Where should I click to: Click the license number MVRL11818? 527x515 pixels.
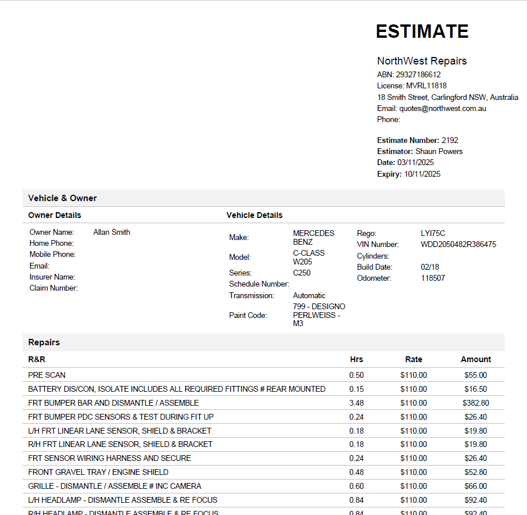point(426,85)
